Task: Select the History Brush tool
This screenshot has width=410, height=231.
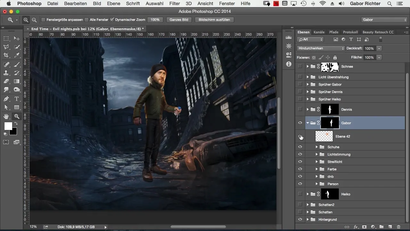Action: point(17,73)
